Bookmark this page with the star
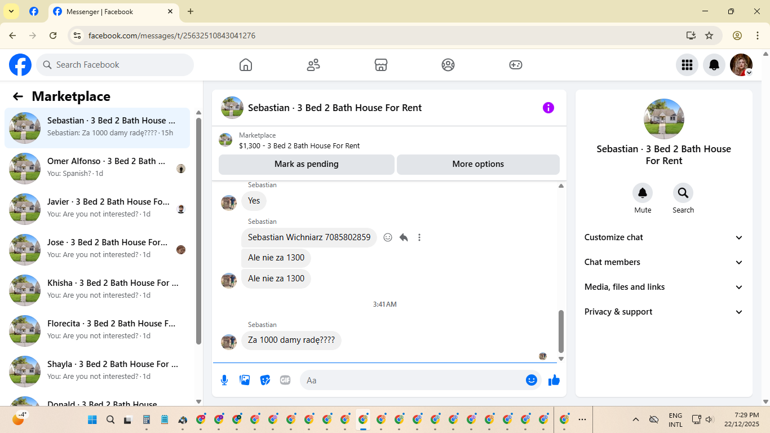Viewport: 770px width, 433px height. click(709, 36)
